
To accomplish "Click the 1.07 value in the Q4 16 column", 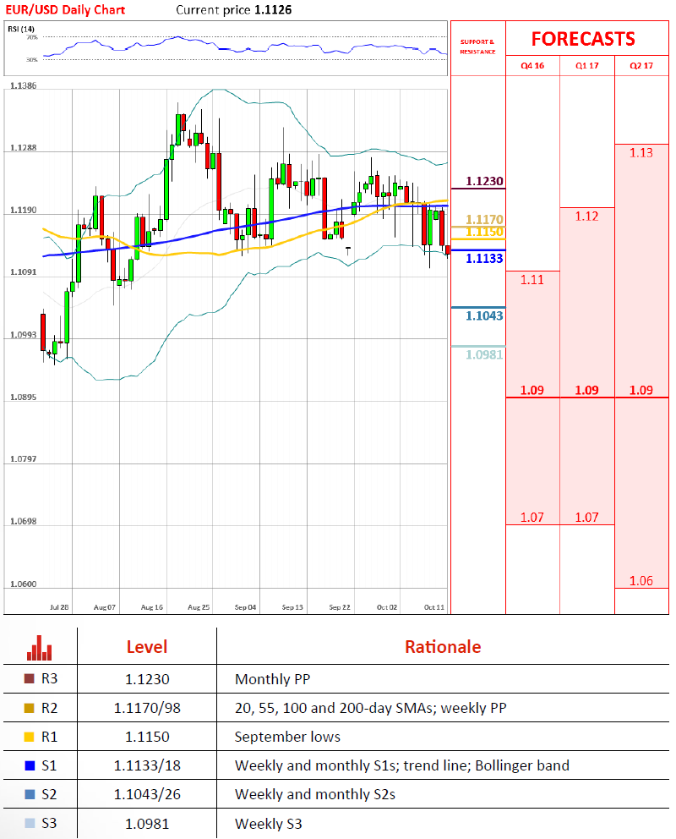I will [532, 518].
